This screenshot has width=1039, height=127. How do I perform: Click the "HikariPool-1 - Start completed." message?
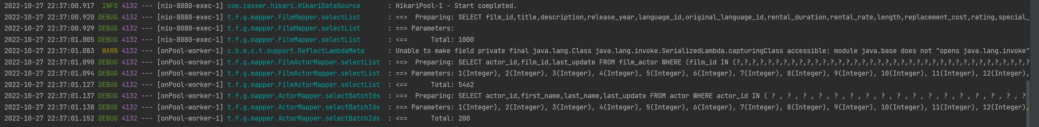456,6
